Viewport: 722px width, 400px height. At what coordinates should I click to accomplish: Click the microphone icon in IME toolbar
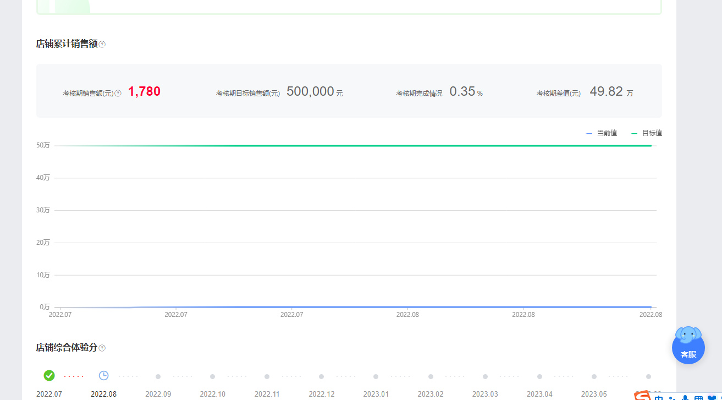(x=685, y=398)
